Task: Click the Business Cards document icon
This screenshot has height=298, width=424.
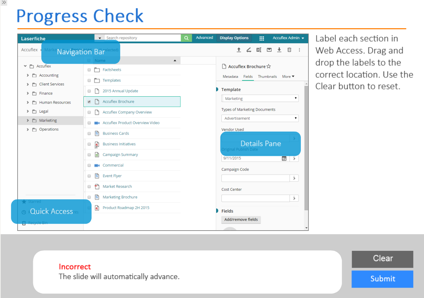Action: [x=97, y=134]
